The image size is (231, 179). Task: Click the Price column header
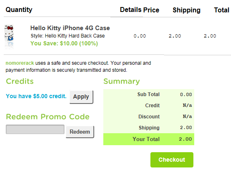click(x=151, y=10)
